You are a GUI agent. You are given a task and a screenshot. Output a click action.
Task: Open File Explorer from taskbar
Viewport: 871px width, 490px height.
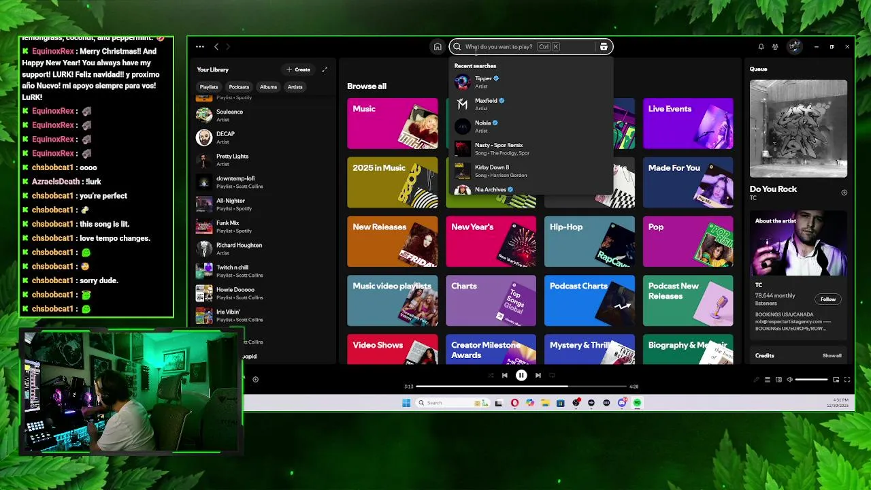(545, 403)
